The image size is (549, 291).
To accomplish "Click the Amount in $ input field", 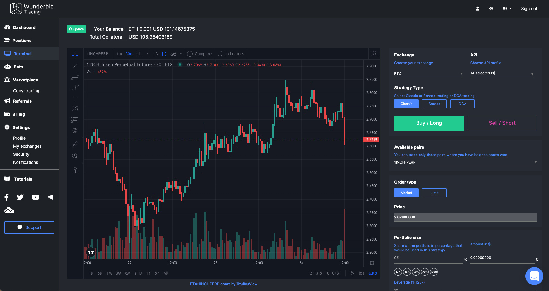I will [502, 258].
